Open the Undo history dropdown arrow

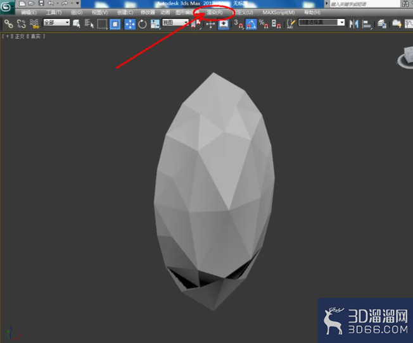point(58,3)
